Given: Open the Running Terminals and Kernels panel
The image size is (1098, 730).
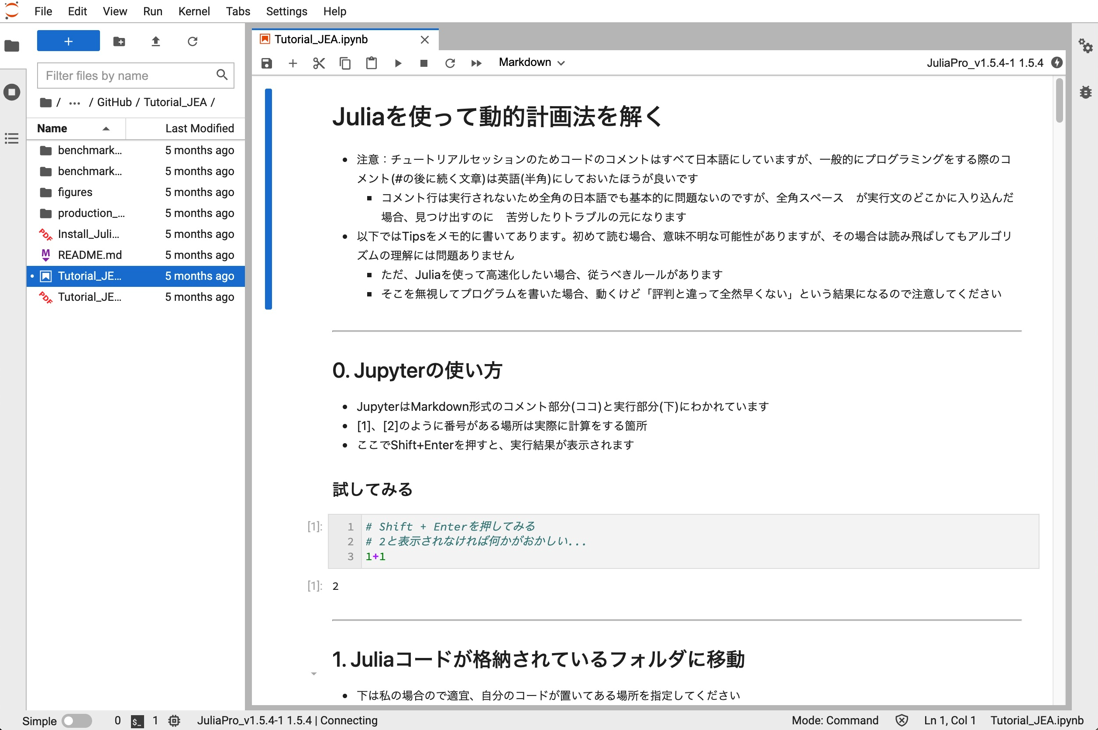Looking at the screenshot, I should [x=12, y=92].
